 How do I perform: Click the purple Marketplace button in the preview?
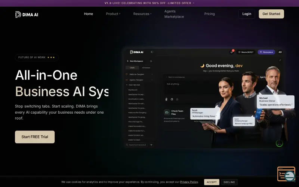[x=266, y=52]
